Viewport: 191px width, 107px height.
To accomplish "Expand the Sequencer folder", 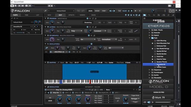I will pyautogui.click(x=150, y=70).
